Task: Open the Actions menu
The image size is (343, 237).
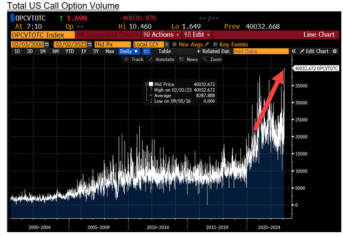Action: [x=161, y=35]
